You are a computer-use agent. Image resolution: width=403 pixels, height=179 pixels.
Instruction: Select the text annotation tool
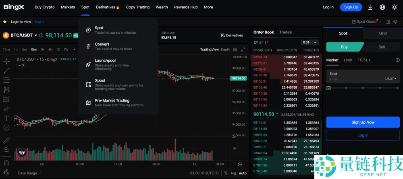click(x=6, y=118)
